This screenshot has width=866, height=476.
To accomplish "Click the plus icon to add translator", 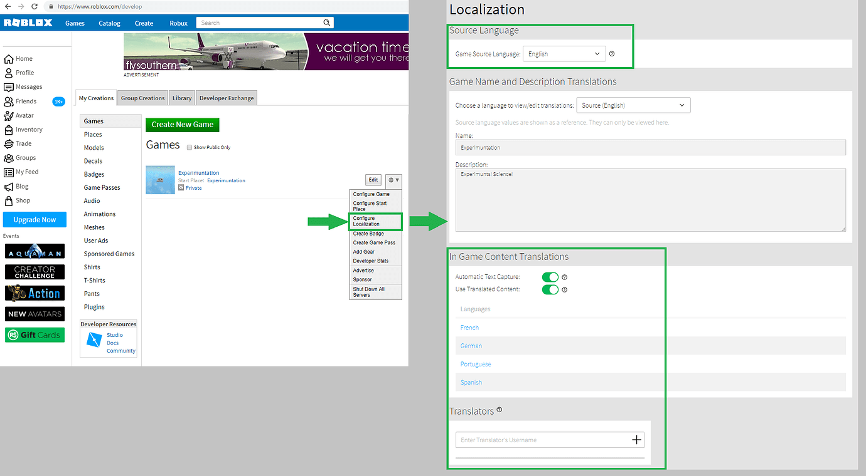I will 636,440.
